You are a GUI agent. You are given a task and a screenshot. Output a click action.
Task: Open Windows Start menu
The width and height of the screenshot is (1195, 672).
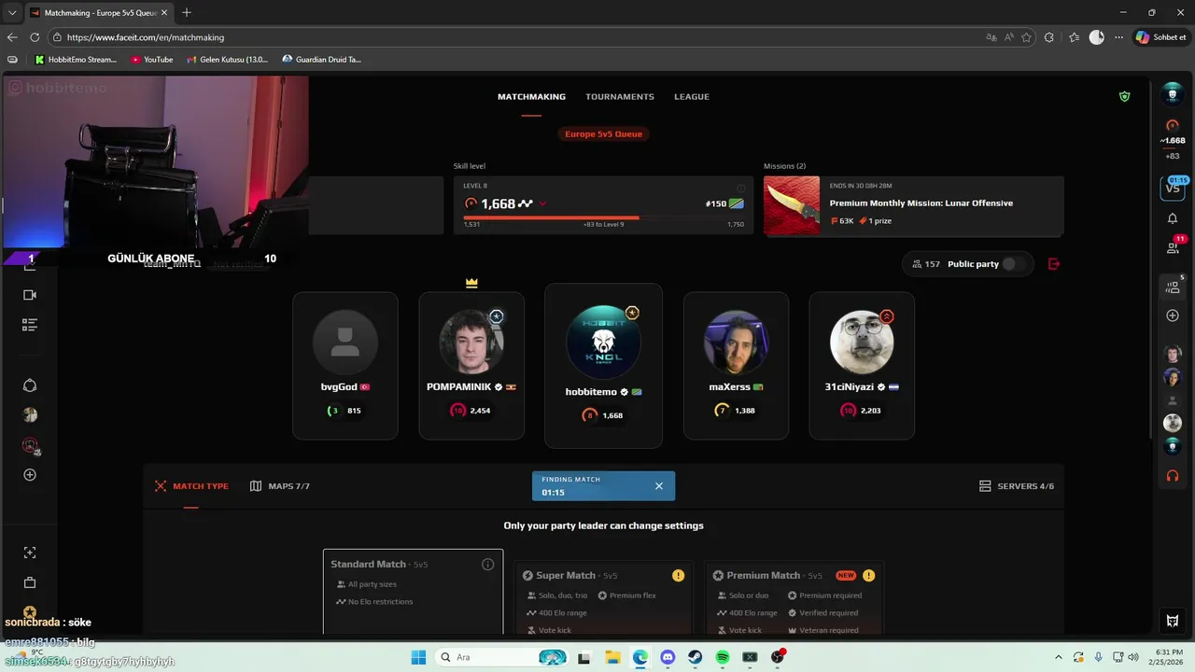(418, 657)
